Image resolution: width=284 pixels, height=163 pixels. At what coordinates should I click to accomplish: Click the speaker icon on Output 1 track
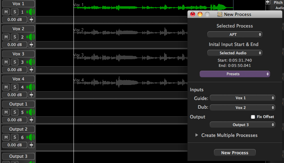[31, 112]
